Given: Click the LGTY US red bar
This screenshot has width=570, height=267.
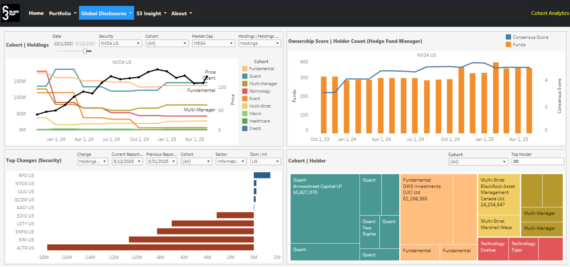Looking at the screenshot, I should 213,223.
